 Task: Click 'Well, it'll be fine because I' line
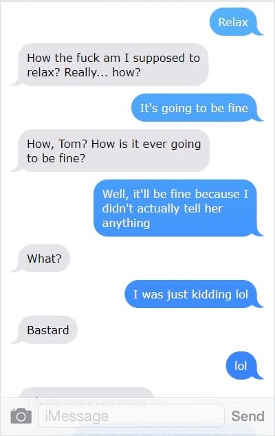tap(175, 194)
